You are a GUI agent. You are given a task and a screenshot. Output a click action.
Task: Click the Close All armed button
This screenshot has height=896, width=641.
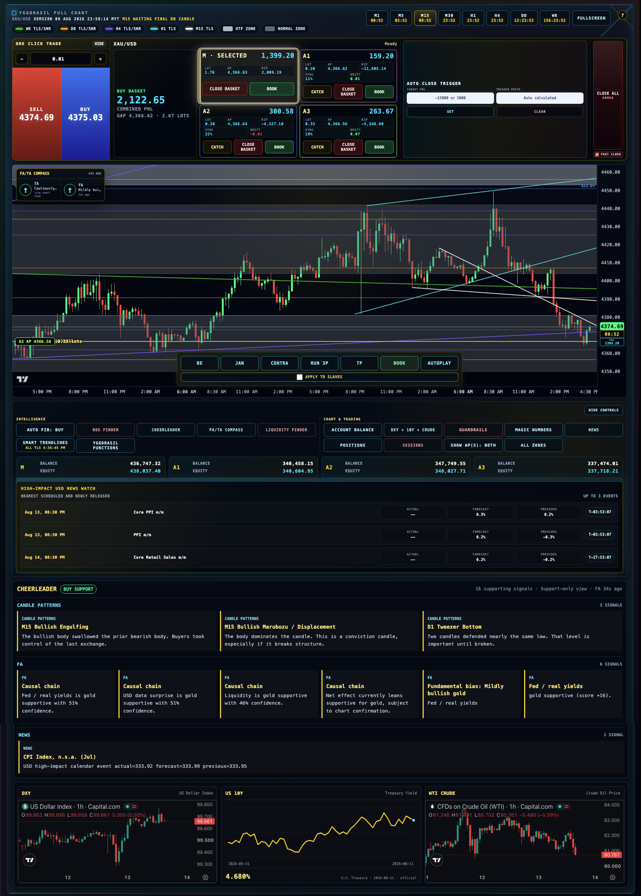(608, 95)
